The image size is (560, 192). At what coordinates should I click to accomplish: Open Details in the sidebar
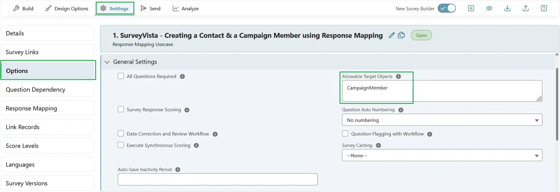pos(48,33)
